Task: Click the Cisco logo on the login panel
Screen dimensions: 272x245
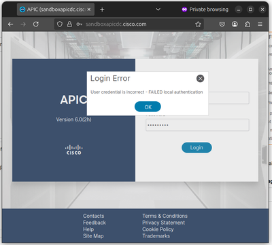Action: [74, 150]
